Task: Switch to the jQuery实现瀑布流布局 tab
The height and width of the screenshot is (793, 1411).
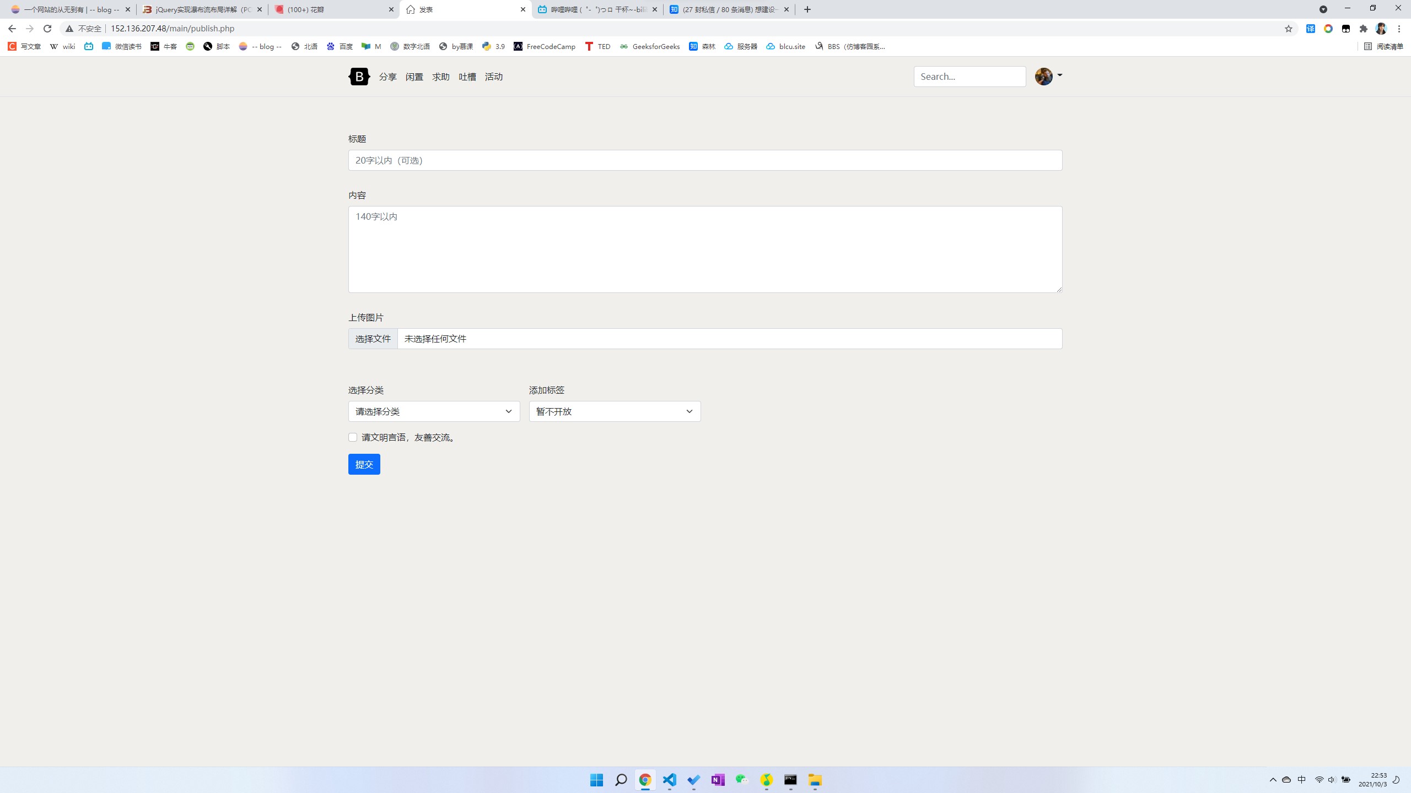Action: (202, 9)
